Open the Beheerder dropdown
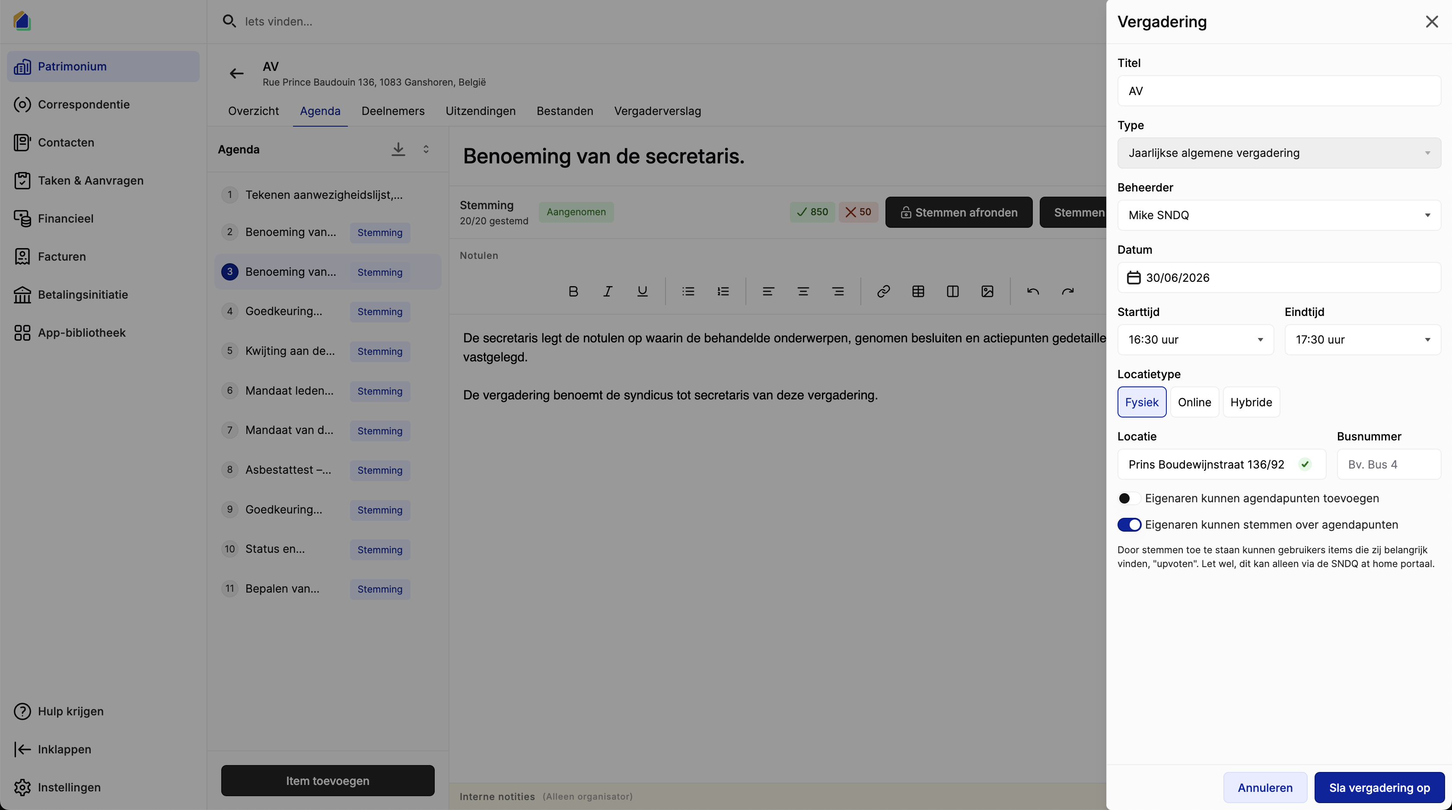The image size is (1452, 810). tap(1279, 215)
